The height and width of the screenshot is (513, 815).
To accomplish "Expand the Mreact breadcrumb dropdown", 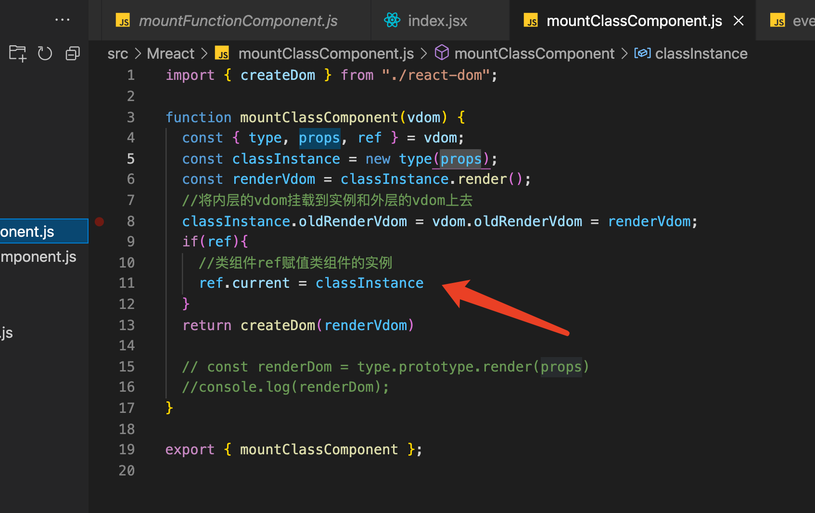I will (x=171, y=53).
